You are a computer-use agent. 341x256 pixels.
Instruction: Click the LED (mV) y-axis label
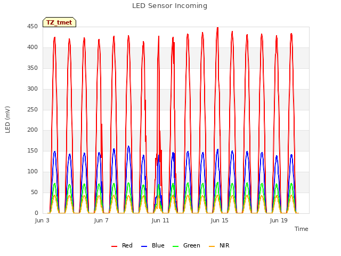(x=8, y=119)
